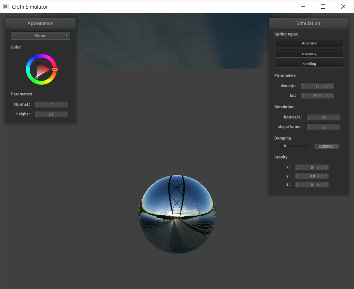Click the Gravity y stepper arrows
Image resolution: width=354 pixels, height=289 pixels.
[x=297, y=176]
